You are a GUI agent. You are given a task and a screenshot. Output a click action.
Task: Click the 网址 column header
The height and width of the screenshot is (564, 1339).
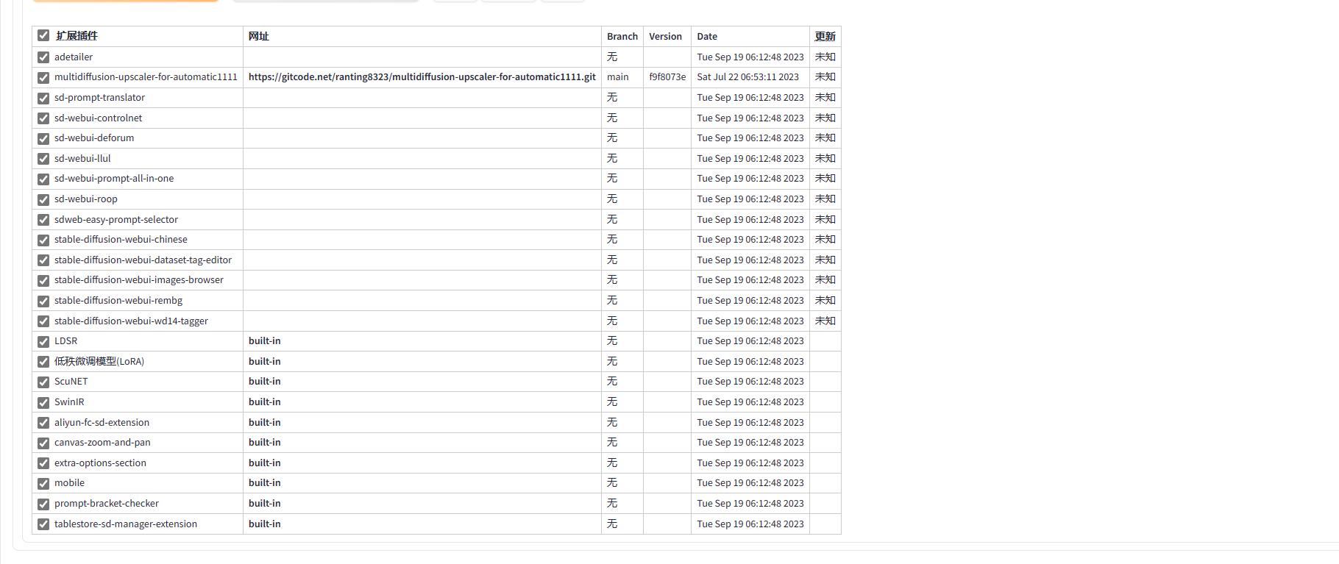[x=259, y=37]
